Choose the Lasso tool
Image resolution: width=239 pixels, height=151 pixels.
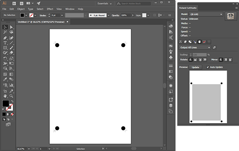(x=11, y=32)
